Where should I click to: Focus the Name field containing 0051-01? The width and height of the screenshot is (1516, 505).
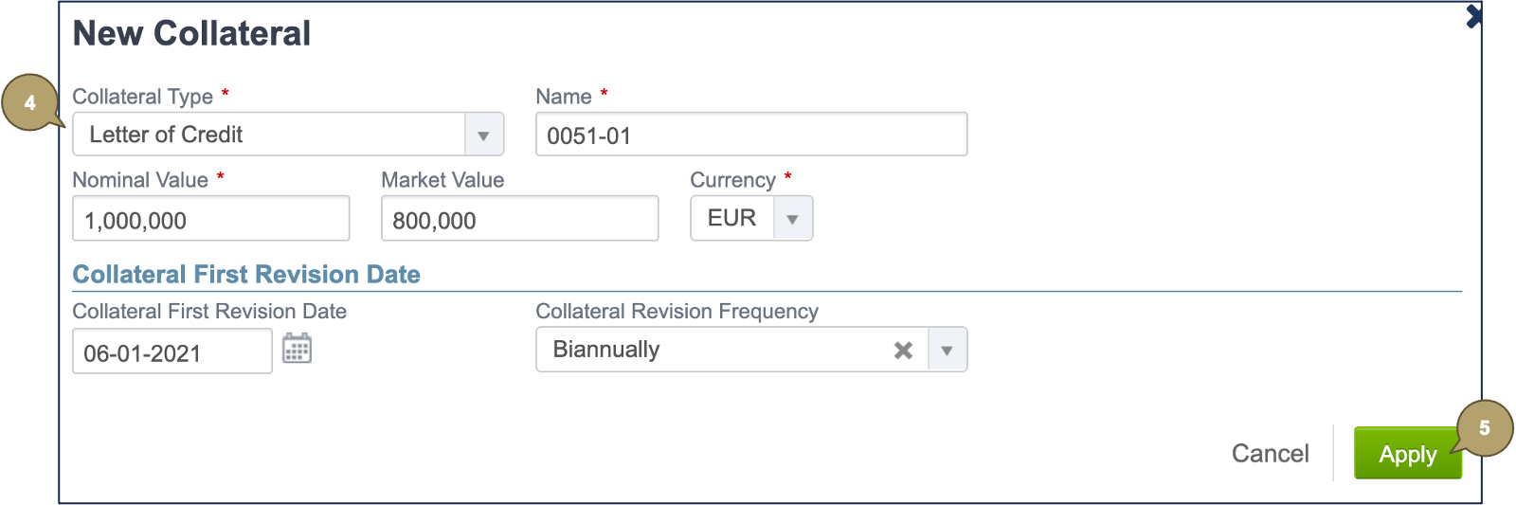tap(750, 135)
